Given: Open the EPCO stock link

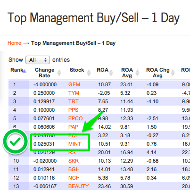Looking at the screenshot, I should [75, 118].
